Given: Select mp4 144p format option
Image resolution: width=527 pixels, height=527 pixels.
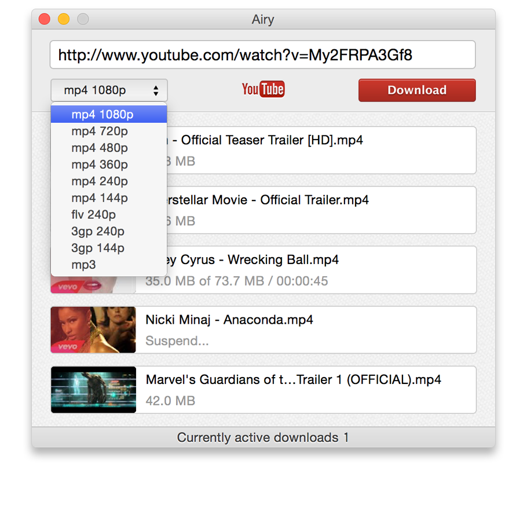Looking at the screenshot, I should [109, 198].
